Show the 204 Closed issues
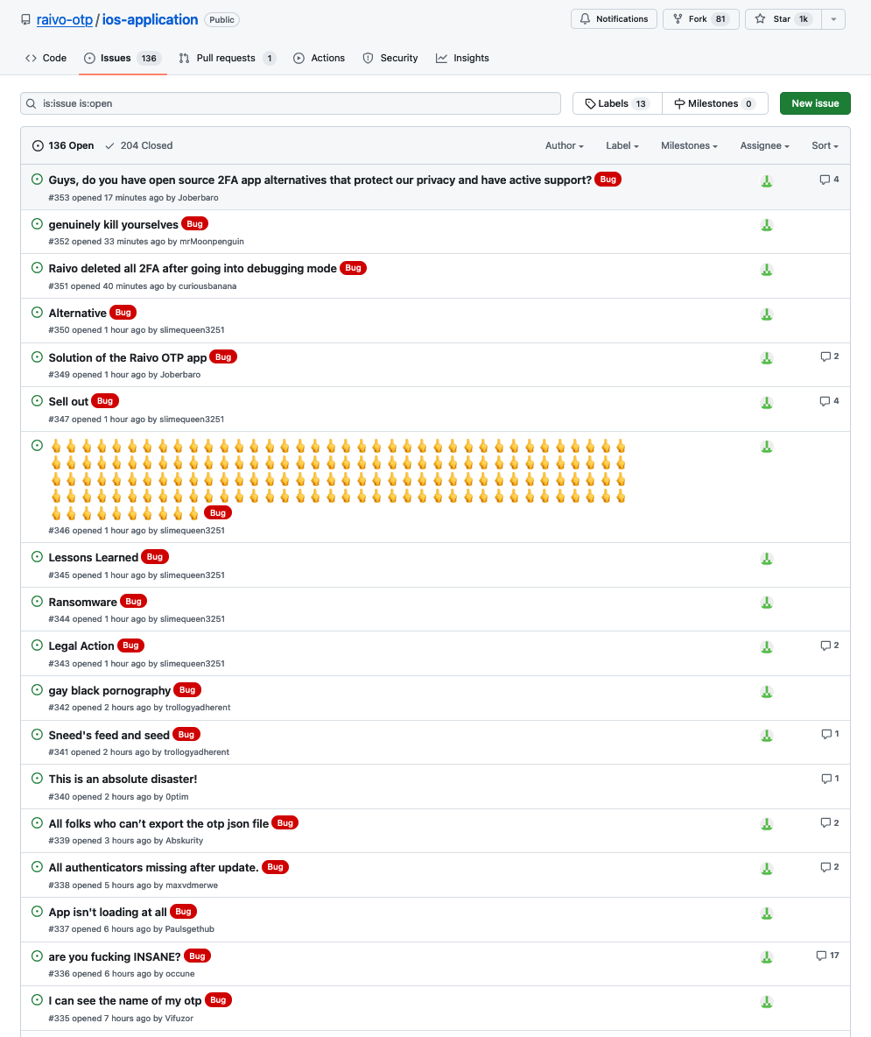Screen dimensions: 871x1037 (139, 145)
